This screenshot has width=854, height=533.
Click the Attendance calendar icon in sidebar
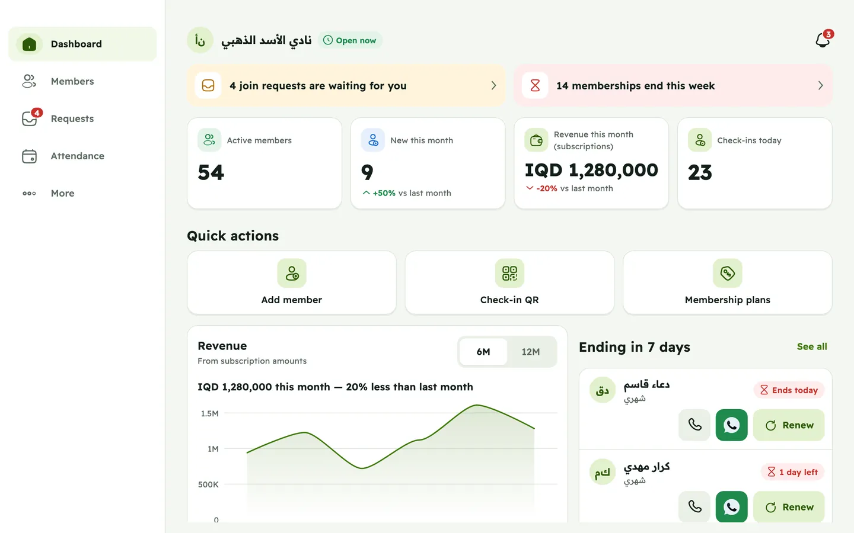29,156
